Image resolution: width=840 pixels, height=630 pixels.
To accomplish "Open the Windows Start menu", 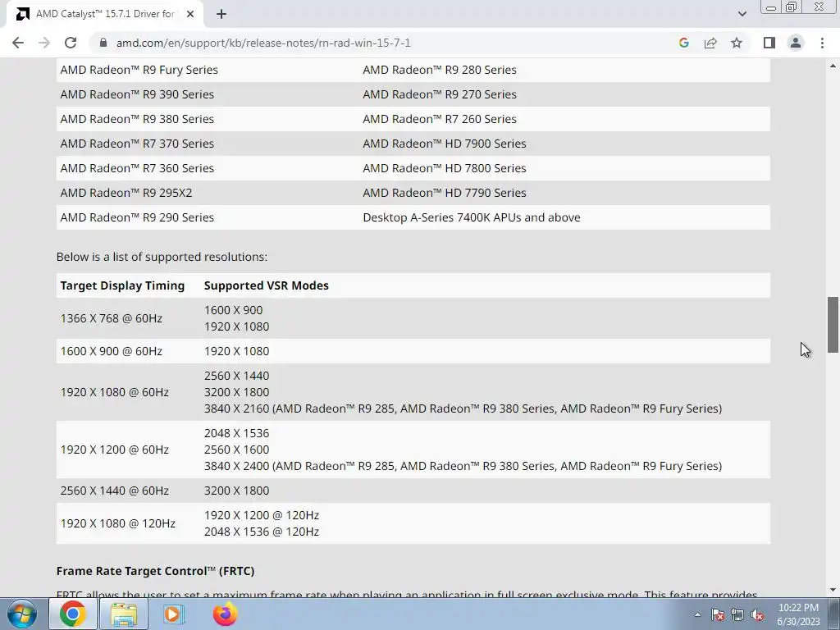I will 22,614.
